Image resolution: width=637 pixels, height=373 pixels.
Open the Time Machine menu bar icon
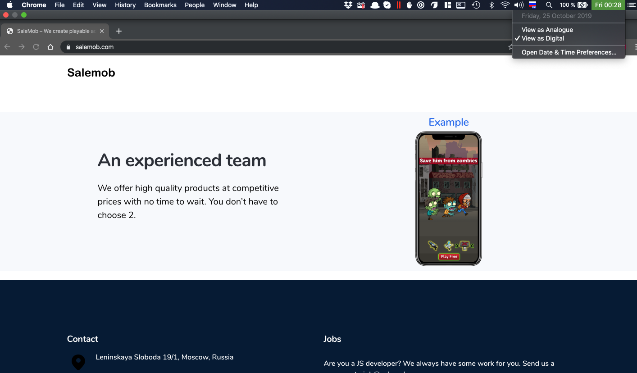pyautogui.click(x=476, y=5)
